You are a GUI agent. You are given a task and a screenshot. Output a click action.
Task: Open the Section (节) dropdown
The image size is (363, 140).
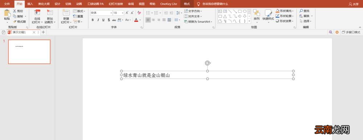pos(78,21)
